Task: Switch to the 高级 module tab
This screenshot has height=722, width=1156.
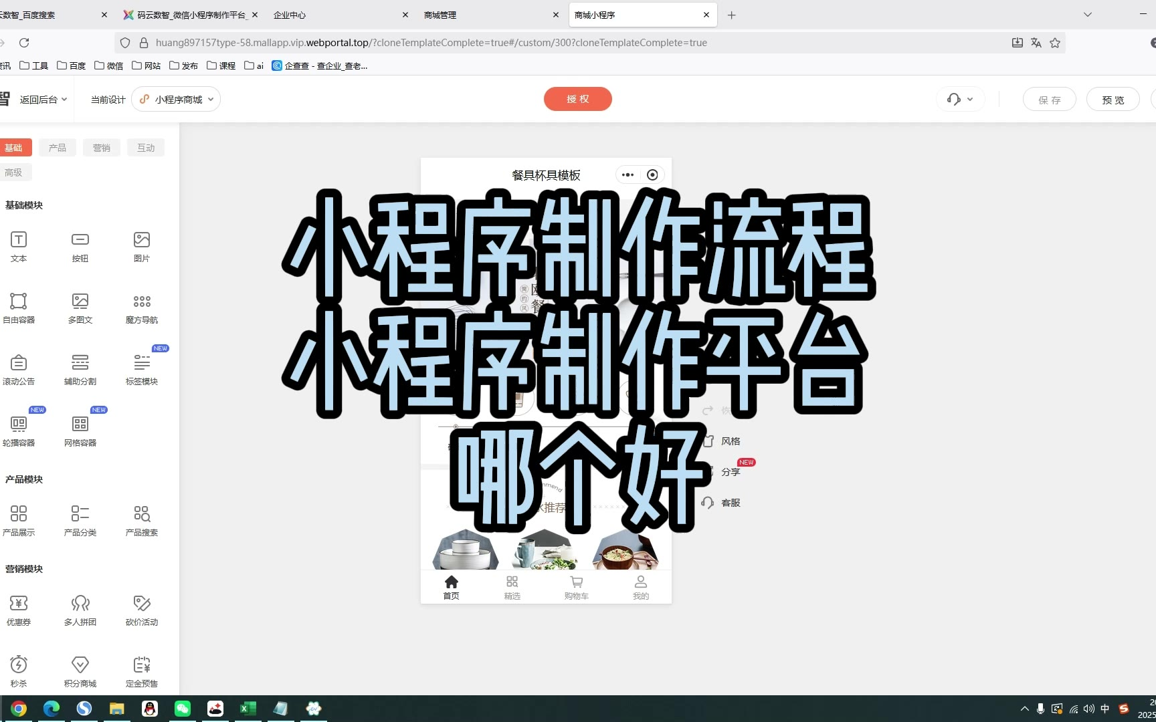Action: click(14, 172)
